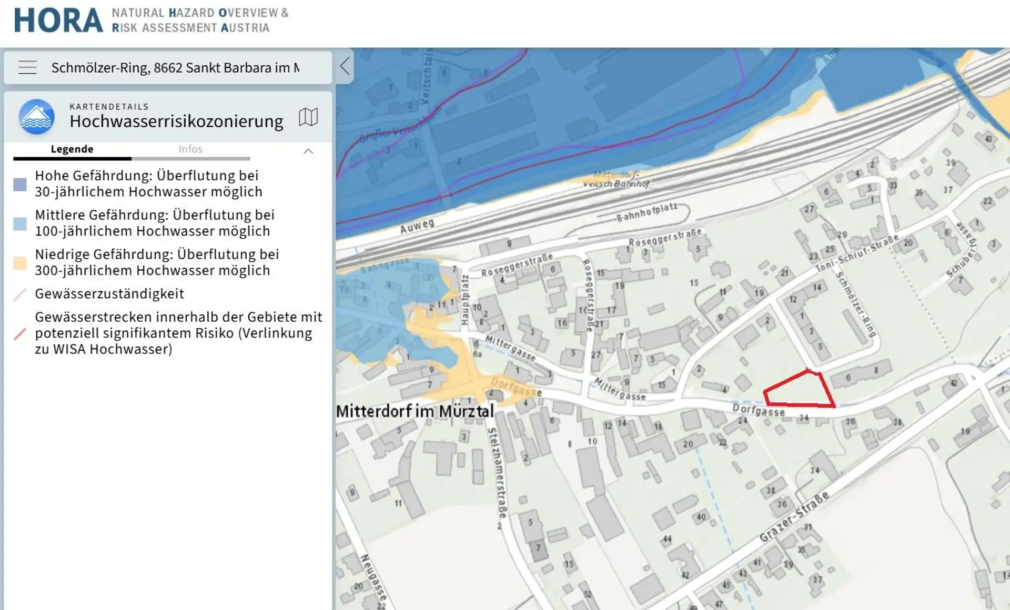
Task: Select the Legende tab
Action: point(72,149)
